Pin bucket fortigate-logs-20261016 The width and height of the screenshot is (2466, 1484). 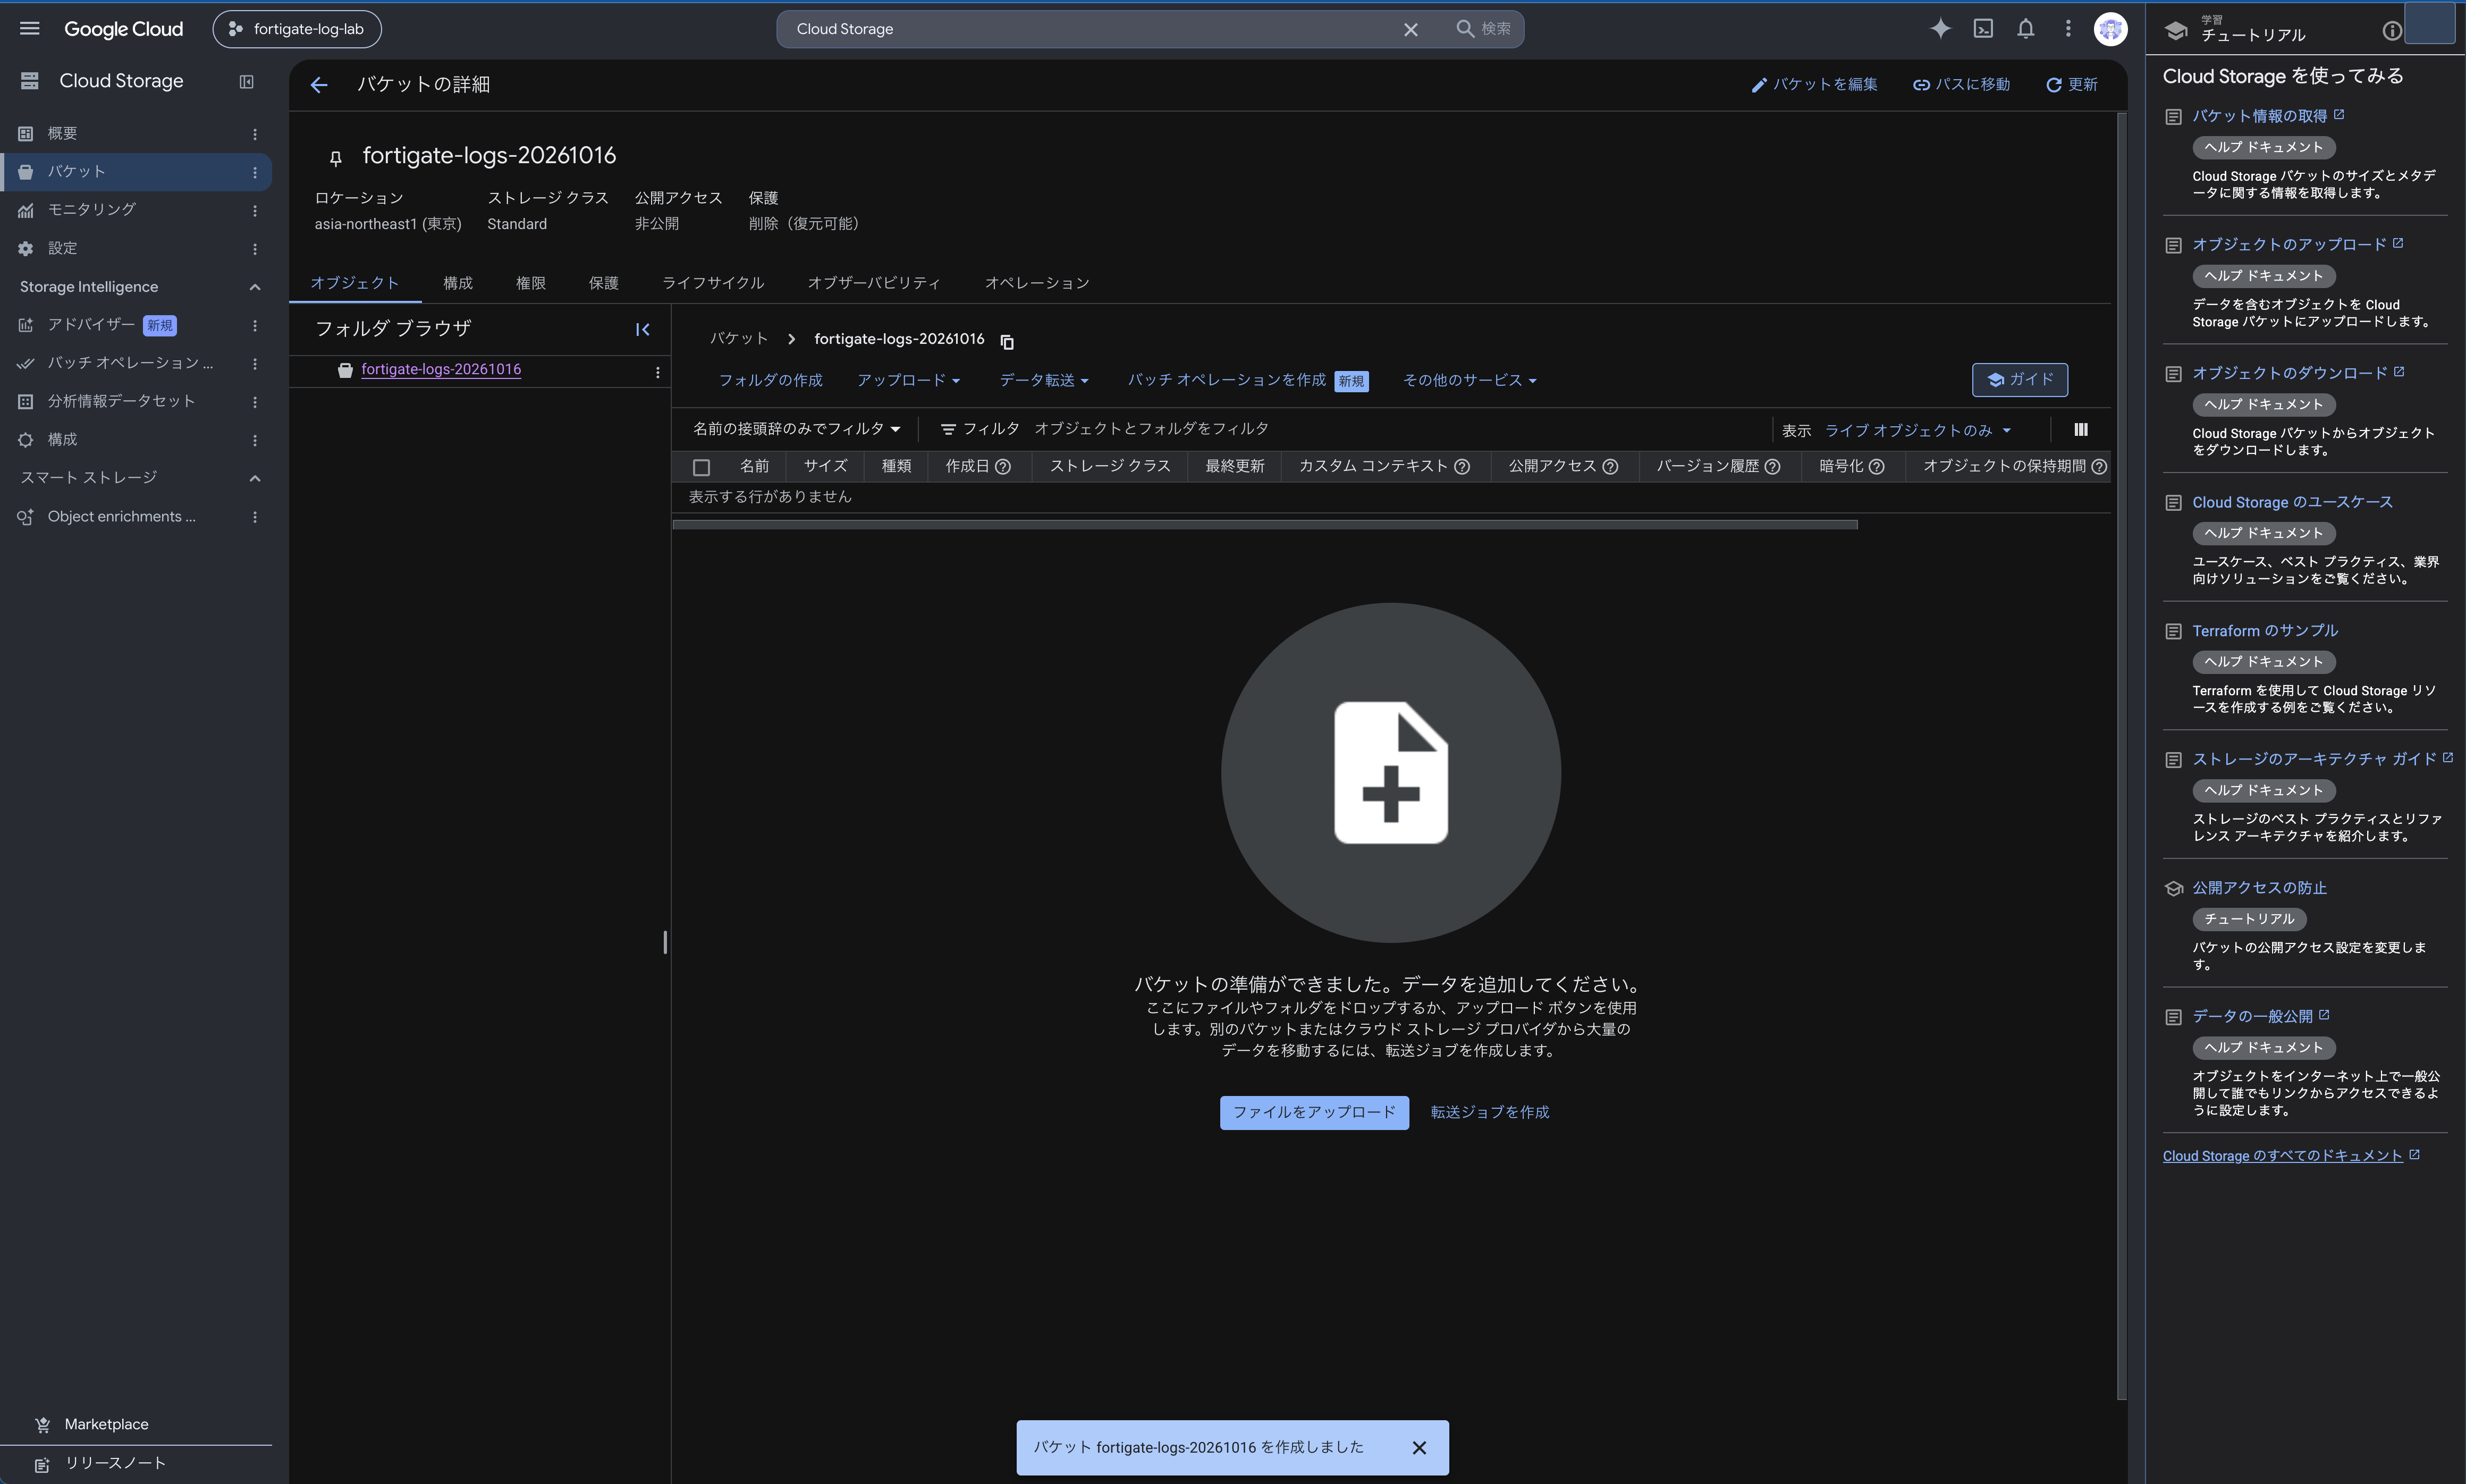(336, 158)
